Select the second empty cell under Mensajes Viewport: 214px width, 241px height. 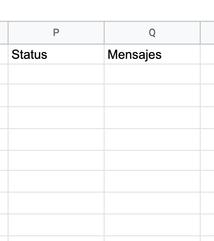(152, 95)
